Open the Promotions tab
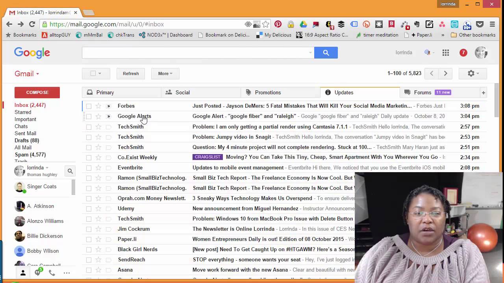 point(281,93)
